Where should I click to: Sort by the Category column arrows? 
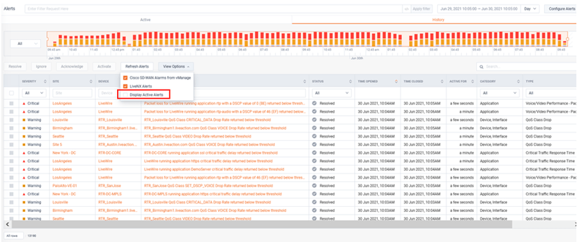coord(519,81)
